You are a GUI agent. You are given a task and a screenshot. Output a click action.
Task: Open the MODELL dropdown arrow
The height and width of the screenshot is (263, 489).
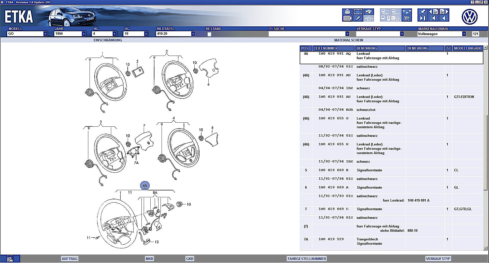45,34
